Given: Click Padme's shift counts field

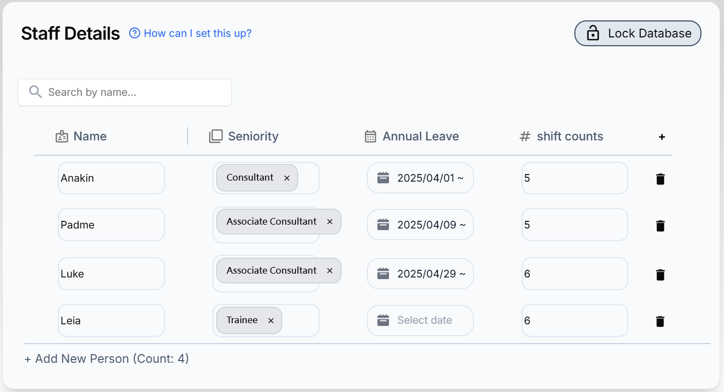Looking at the screenshot, I should (575, 225).
